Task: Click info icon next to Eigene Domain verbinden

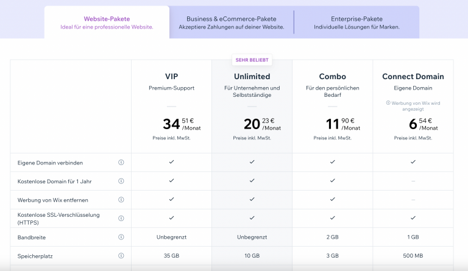Action: pos(121,163)
